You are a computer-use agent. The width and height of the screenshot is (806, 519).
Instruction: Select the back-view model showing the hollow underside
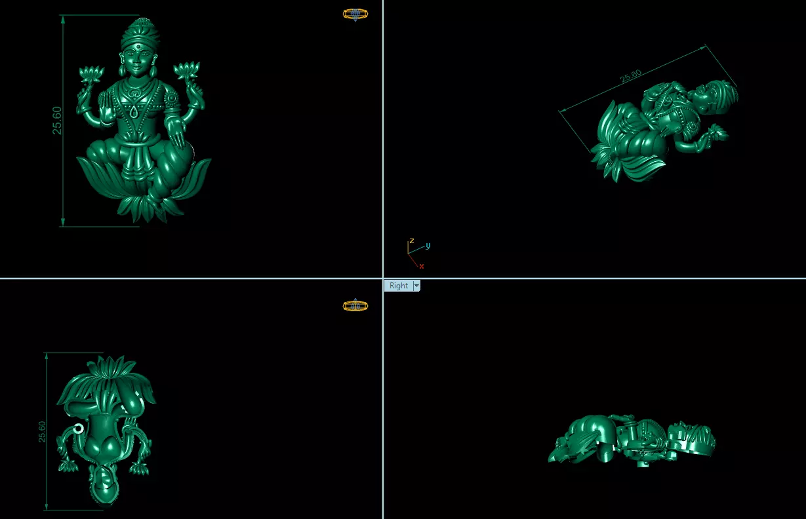coord(106,429)
